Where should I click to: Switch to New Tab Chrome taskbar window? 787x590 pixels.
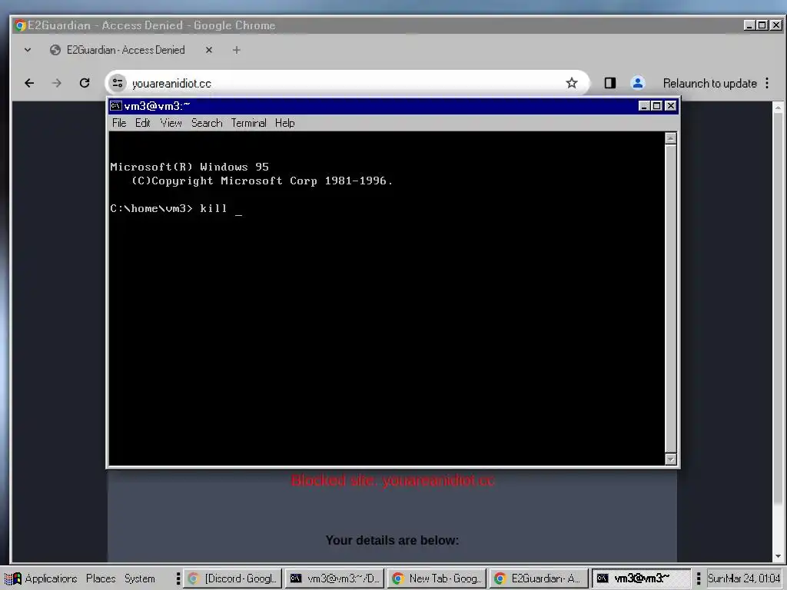coord(437,578)
